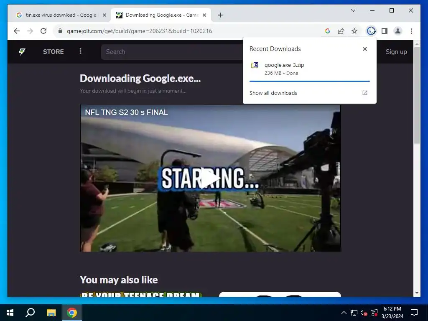
Task: Close the tin.exe virus download tab
Action: click(x=104, y=15)
